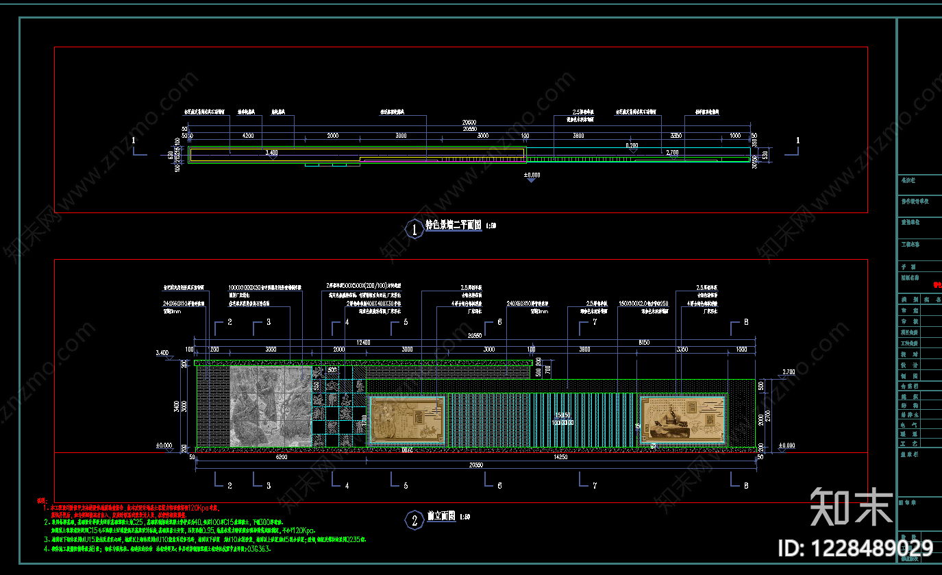Select the gray stone relief mural panel
Image resolution: width=942 pixels, height=575 pixels.
pos(270,406)
